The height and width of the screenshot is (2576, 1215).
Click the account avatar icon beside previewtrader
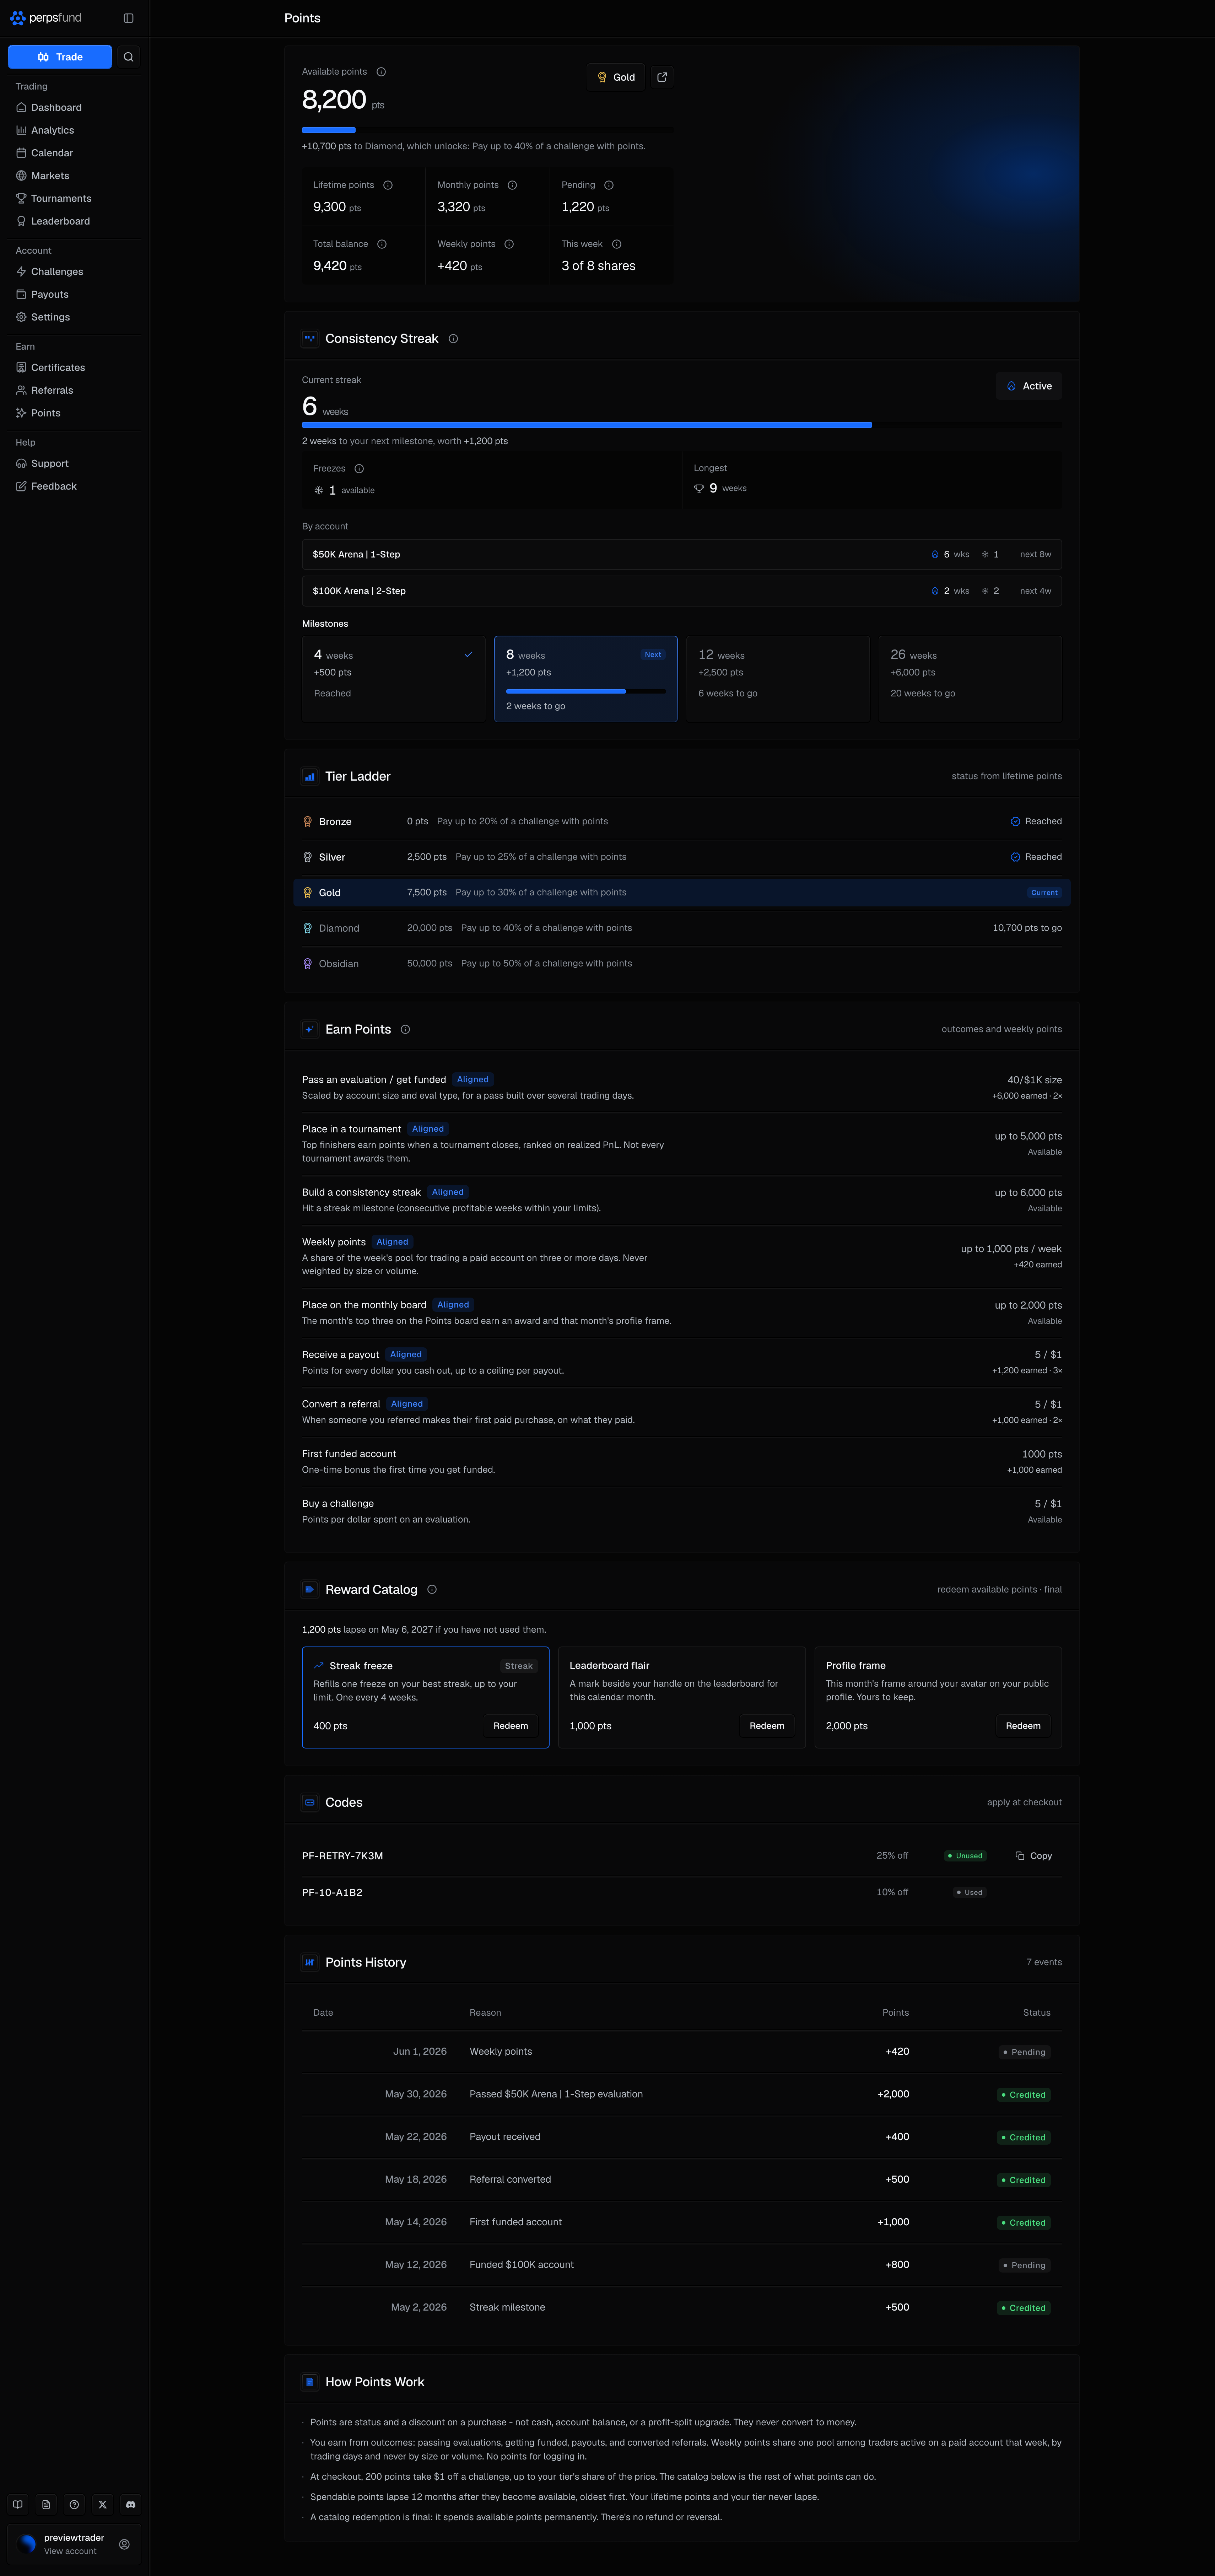coord(124,2544)
